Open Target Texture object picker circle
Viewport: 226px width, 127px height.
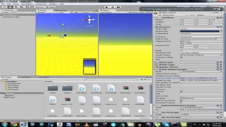221,55
